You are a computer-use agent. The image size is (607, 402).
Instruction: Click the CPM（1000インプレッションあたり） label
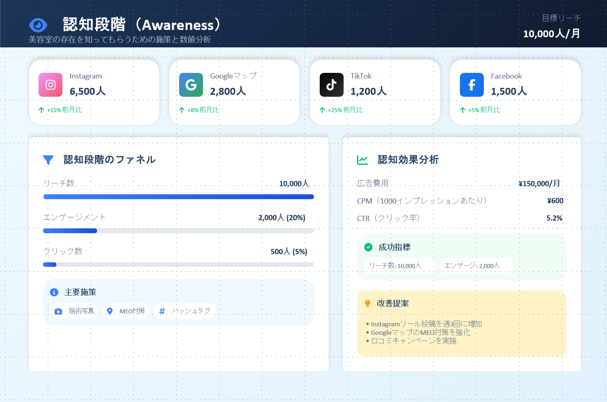pyautogui.click(x=422, y=201)
